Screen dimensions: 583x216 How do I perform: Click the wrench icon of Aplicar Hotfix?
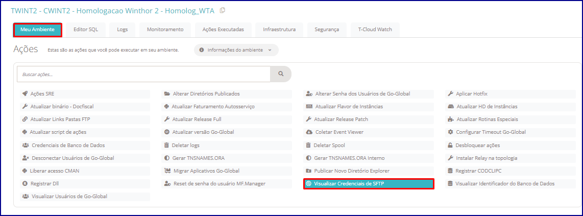[x=450, y=93]
